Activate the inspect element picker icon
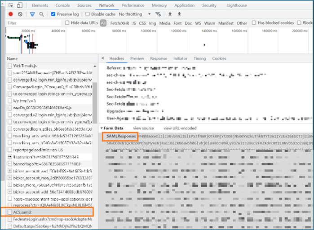Screen dimensions: 314x230 11,5
